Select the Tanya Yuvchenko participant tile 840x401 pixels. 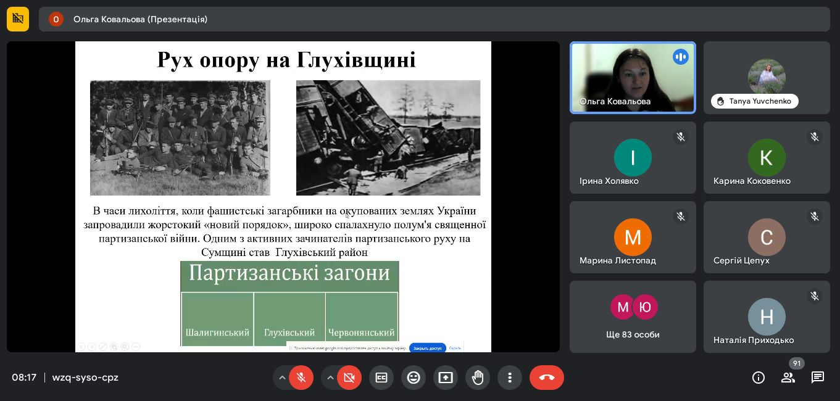[x=767, y=78]
